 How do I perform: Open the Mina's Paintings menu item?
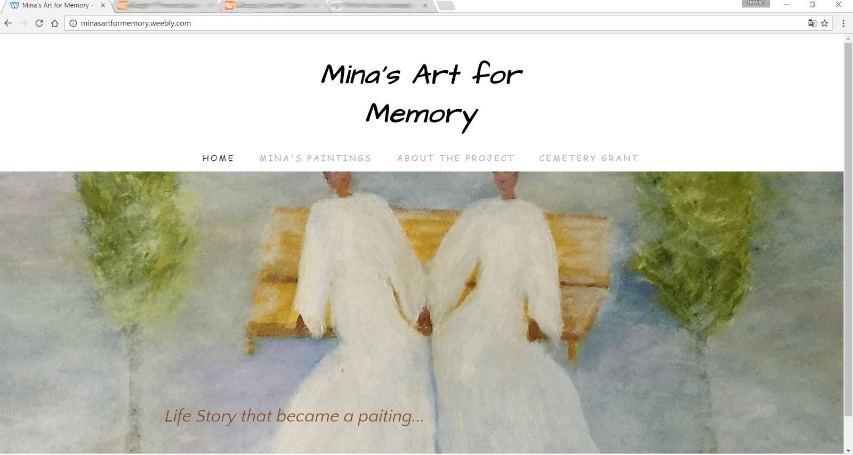[315, 158]
